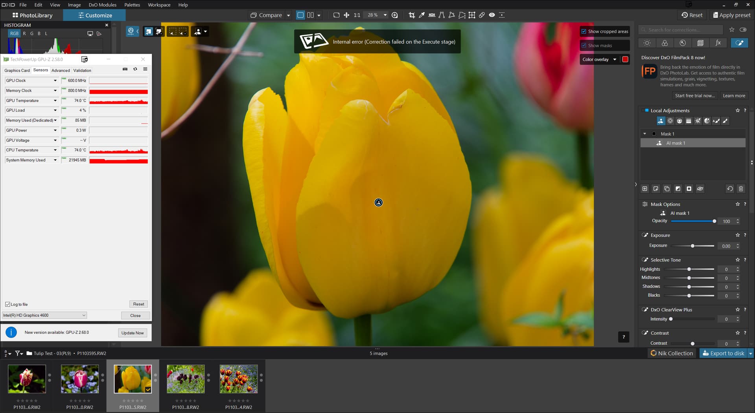The image size is (755, 413).
Task: Disable Log to file in GPU-Z
Action: [x=7, y=305]
